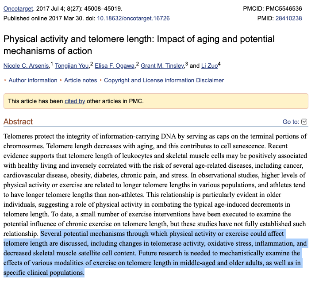Expand the Article notes section

tap(81, 80)
